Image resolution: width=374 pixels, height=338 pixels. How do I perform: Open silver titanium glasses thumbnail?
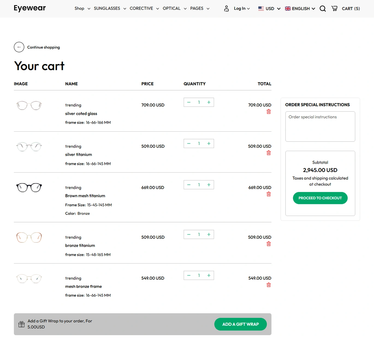point(29,146)
